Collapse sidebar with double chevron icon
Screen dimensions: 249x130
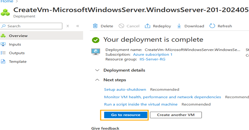[x=78, y=26]
